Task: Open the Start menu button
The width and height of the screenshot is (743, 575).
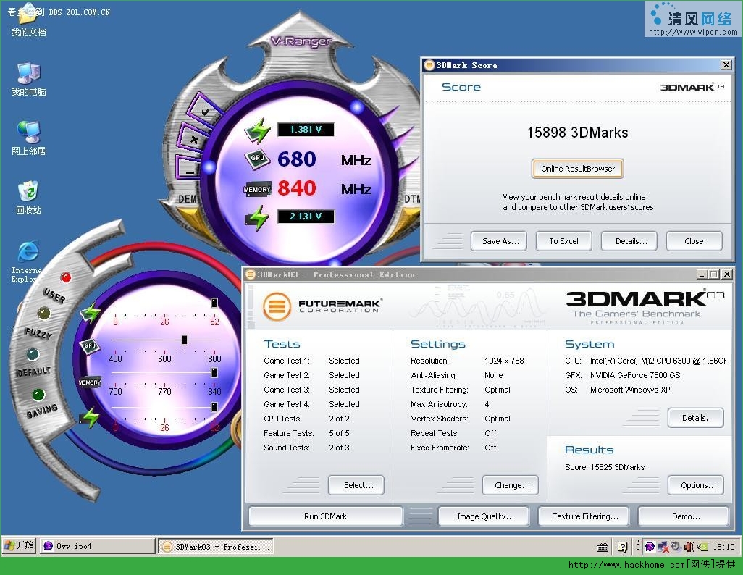Action: [x=19, y=545]
